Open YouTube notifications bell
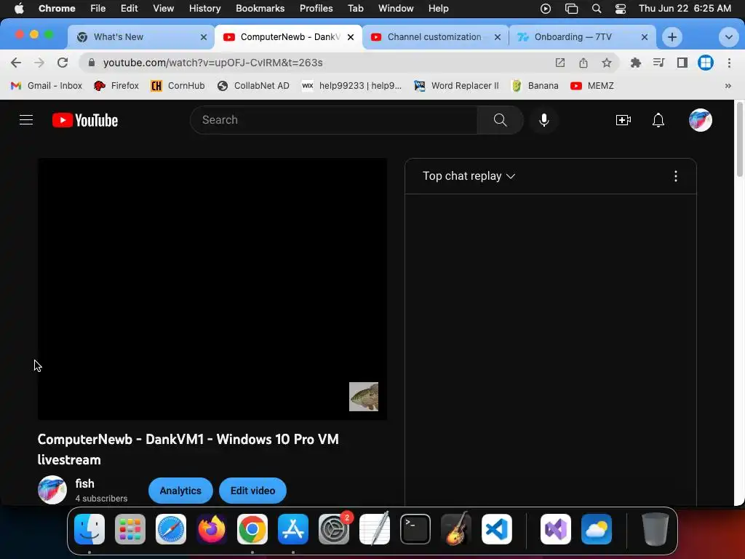 tap(658, 120)
